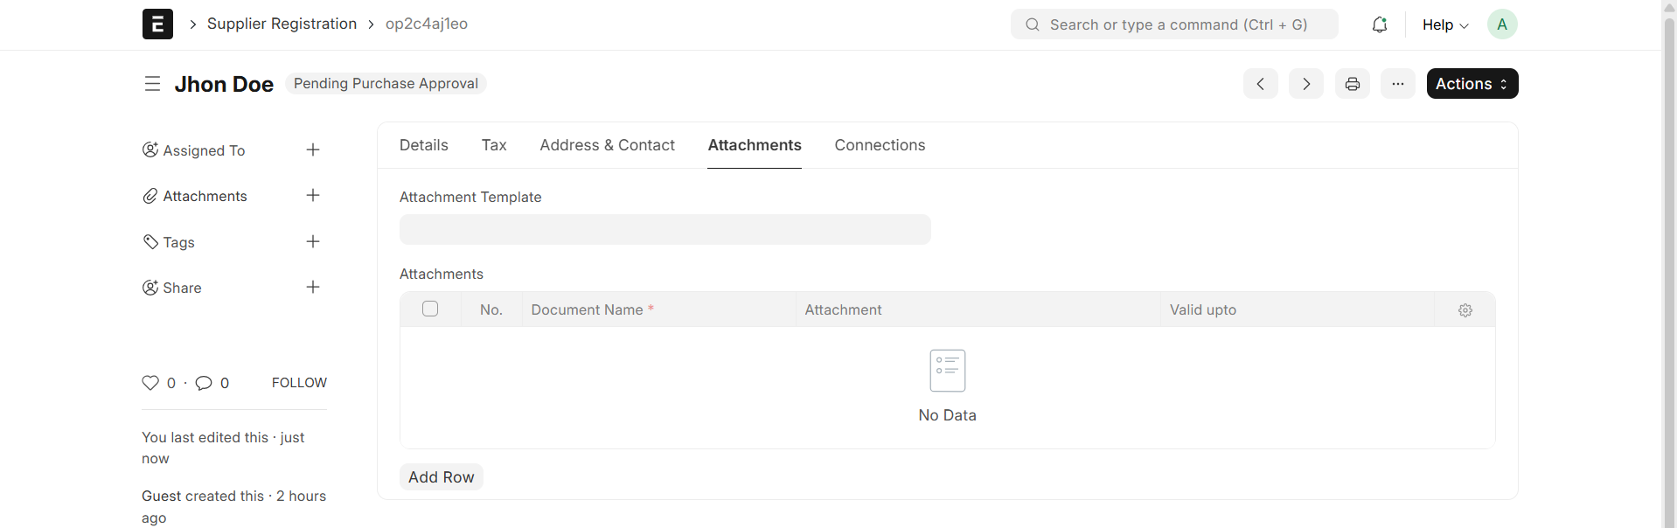The image size is (1677, 528).
Task: Go to next document arrow
Action: pos(1306,84)
